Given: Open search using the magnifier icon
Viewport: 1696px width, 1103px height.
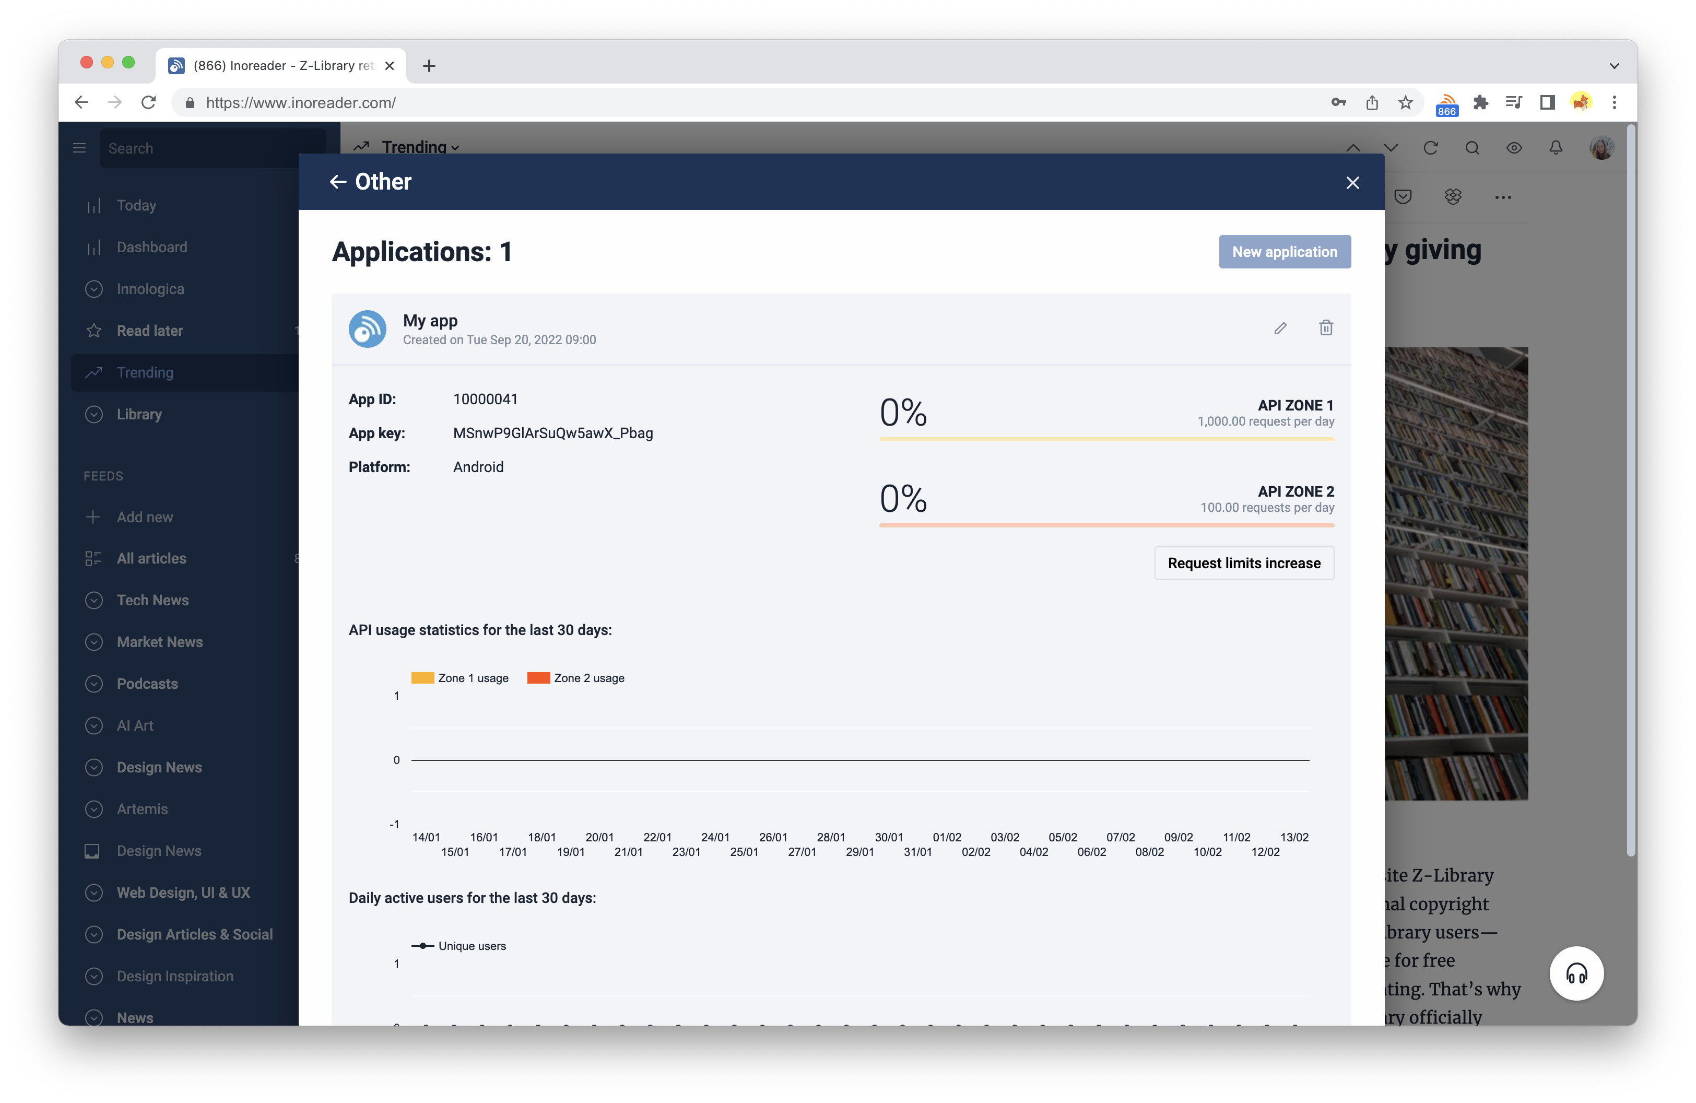Looking at the screenshot, I should [x=1472, y=147].
